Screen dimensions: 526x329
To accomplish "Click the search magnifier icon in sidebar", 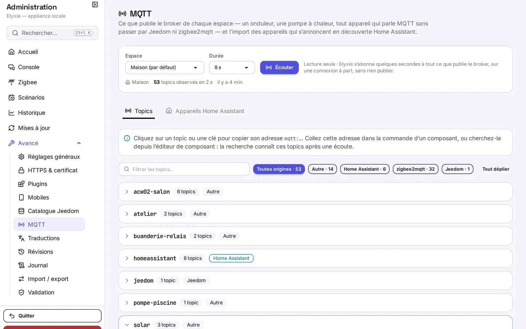I will click(15, 33).
